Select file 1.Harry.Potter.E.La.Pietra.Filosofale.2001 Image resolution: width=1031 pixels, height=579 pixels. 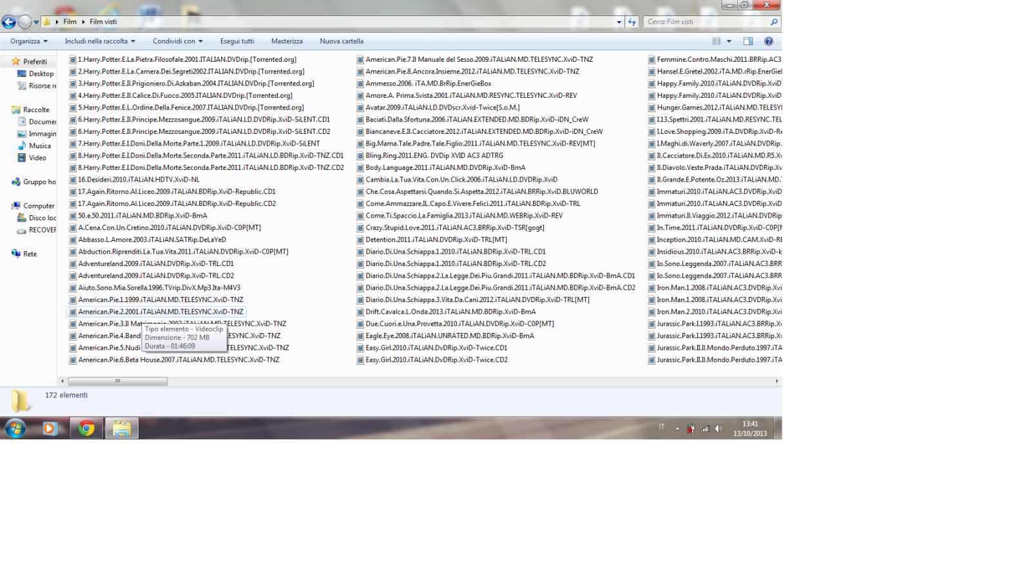coord(188,59)
